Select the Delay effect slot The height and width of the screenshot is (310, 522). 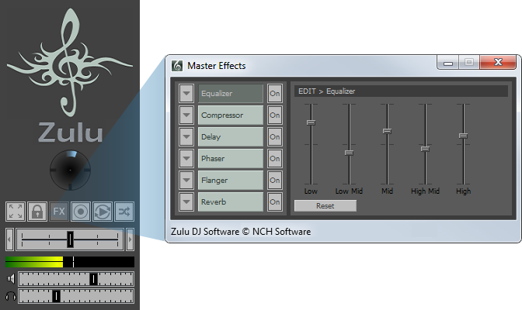tap(231, 136)
